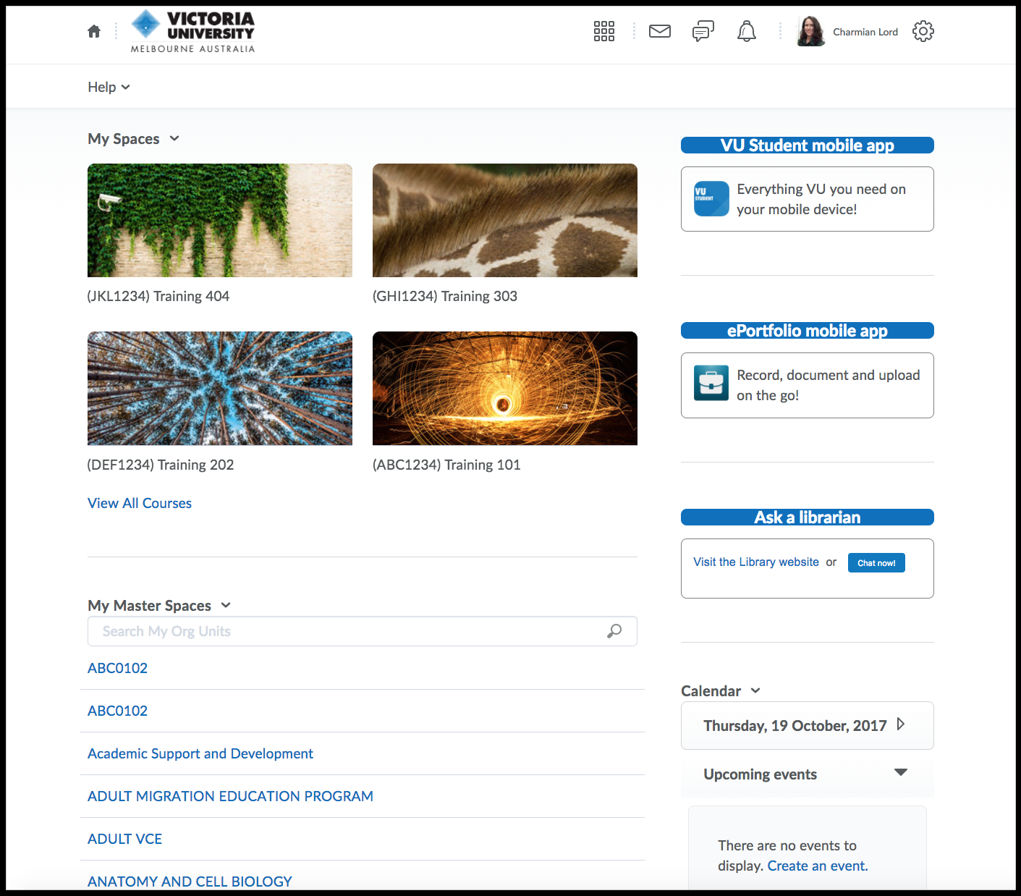Open ANATOMY AND CELL BIOLOGY link
The height and width of the screenshot is (896, 1021).
pos(190,882)
